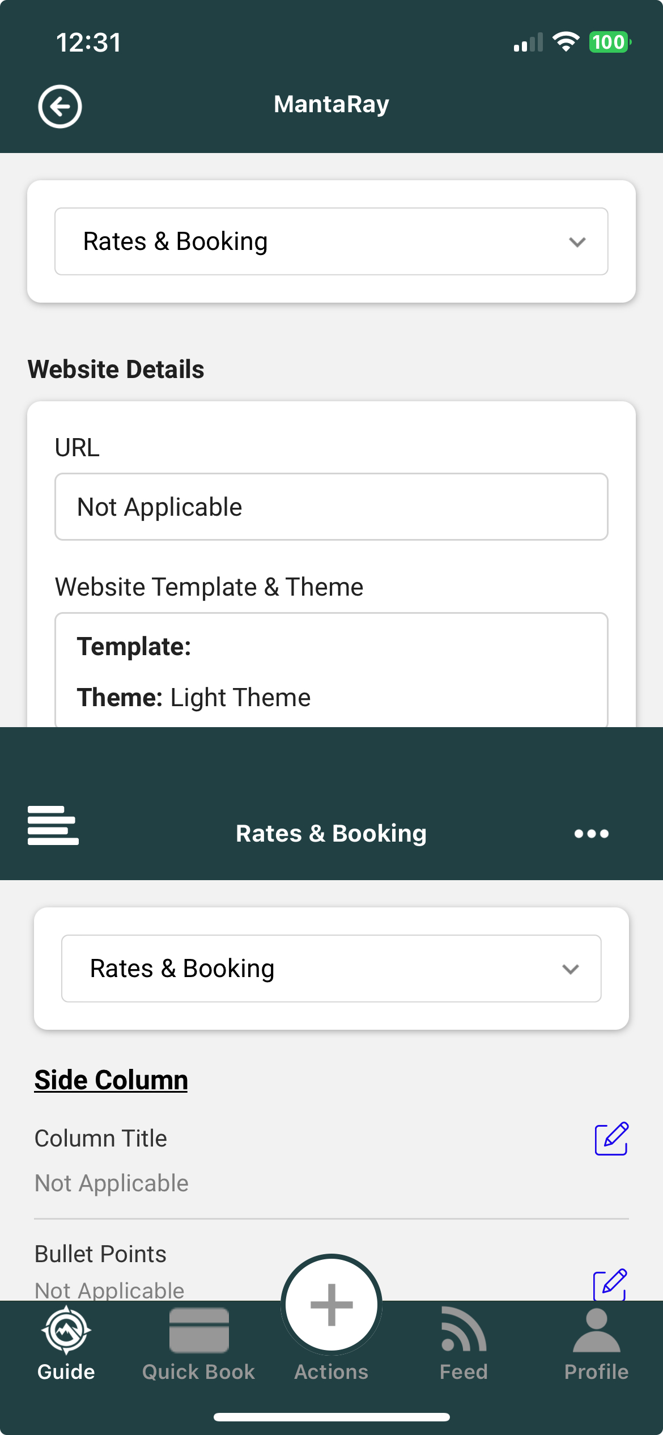663x1435 pixels.
Task: Open the three-dot more options menu
Action: point(591,833)
